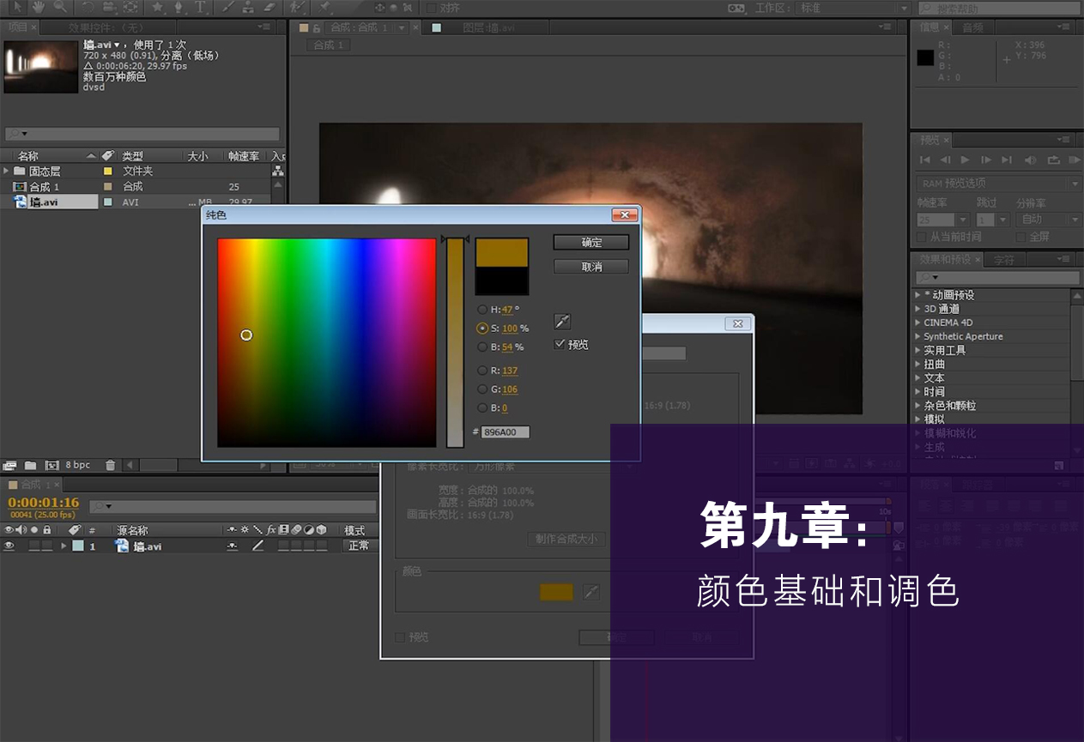Switch to the 音频 tab
This screenshot has width=1084, height=742.
coord(972,27)
